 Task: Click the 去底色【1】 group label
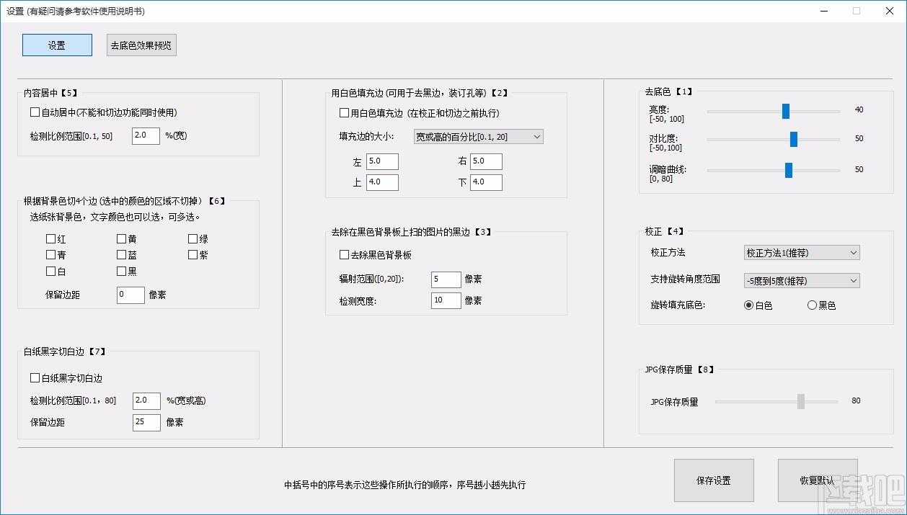pyautogui.click(x=670, y=92)
